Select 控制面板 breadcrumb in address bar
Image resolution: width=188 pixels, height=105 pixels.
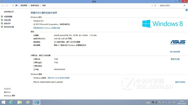point(24,5)
